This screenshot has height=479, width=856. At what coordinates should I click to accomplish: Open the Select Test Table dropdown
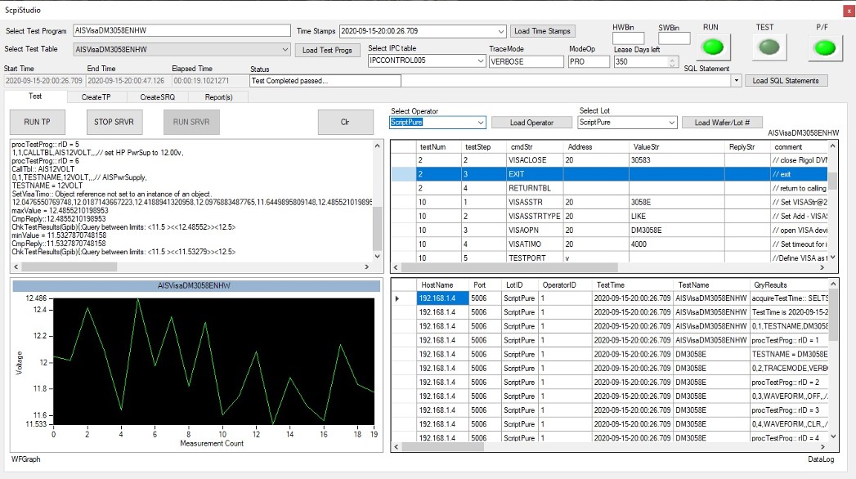285,50
